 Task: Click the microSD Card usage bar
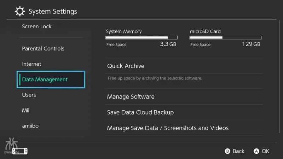[225, 37]
